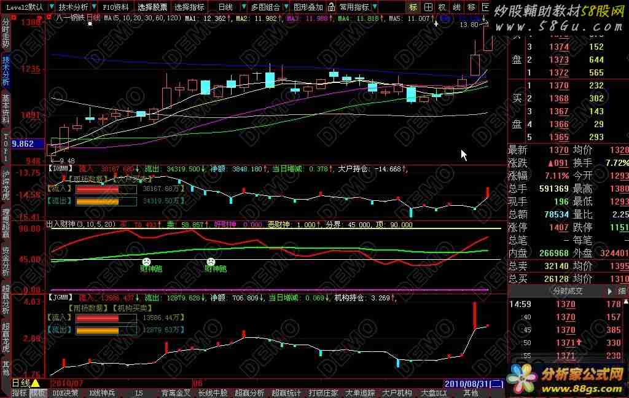Select 技术分析 tab in left sidebar
The image size is (629, 398).
[6, 71]
